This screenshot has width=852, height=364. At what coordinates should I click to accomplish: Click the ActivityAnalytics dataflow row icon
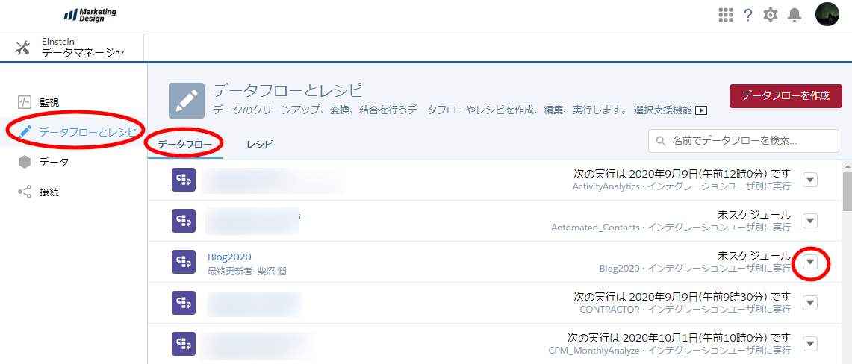(x=184, y=180)
